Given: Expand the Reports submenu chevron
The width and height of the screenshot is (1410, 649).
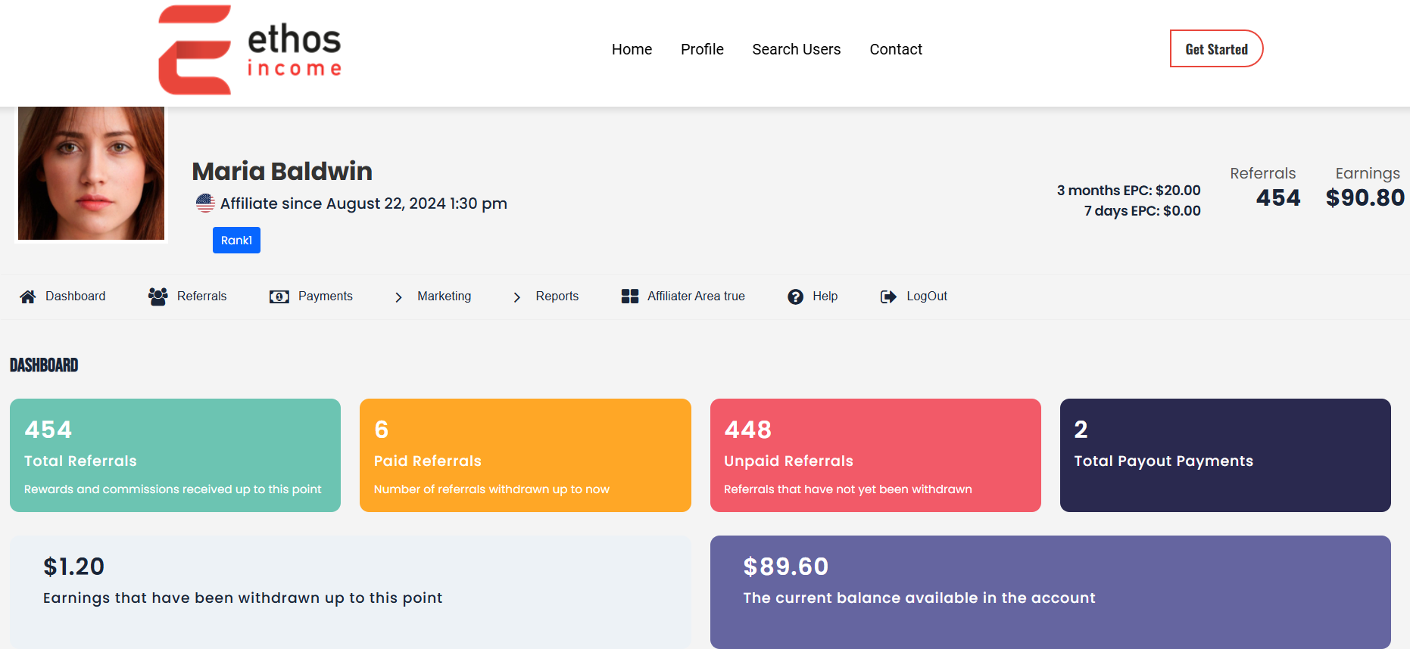Looking at the screenshot, I should 517,297.
